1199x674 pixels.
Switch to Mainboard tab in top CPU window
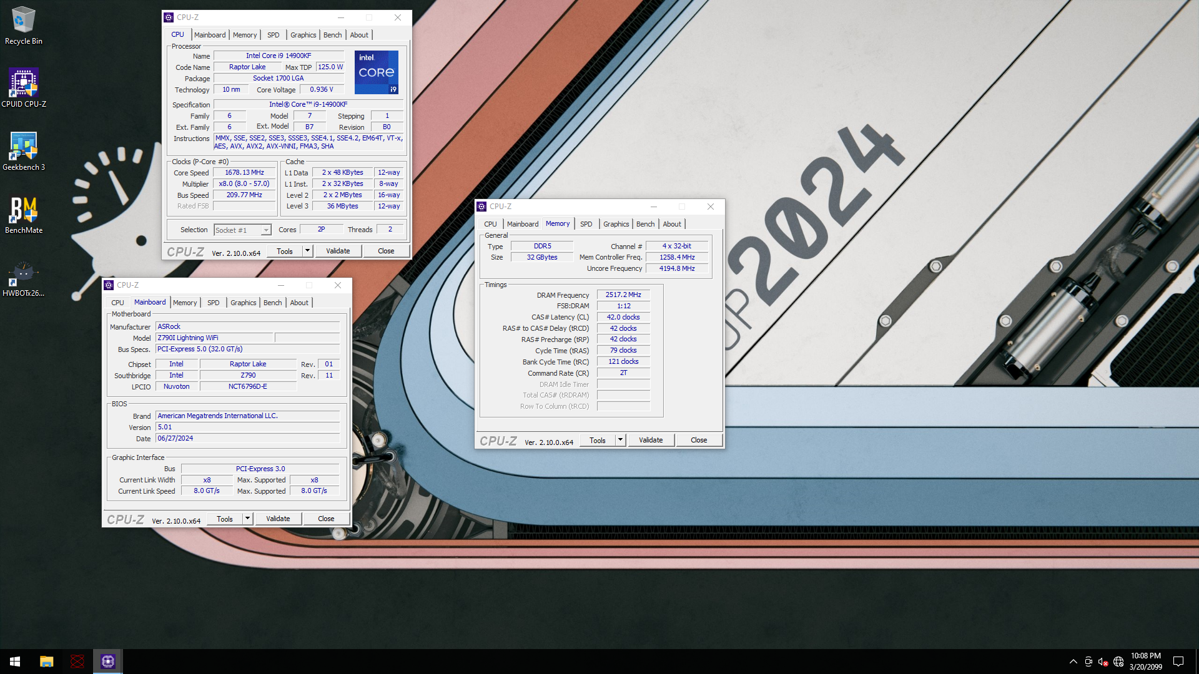click(x=210, y=35)
